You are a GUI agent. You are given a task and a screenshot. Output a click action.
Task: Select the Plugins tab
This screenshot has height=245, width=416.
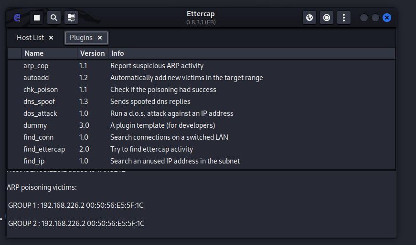tap(81, 38)
